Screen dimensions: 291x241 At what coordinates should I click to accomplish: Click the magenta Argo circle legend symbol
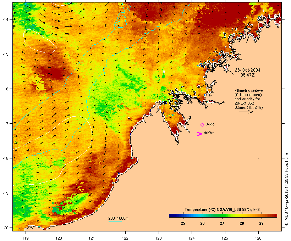tap(202, 125)
